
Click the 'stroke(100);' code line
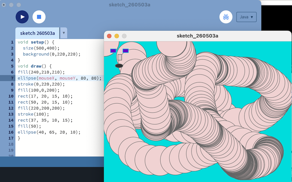point(33,114)
